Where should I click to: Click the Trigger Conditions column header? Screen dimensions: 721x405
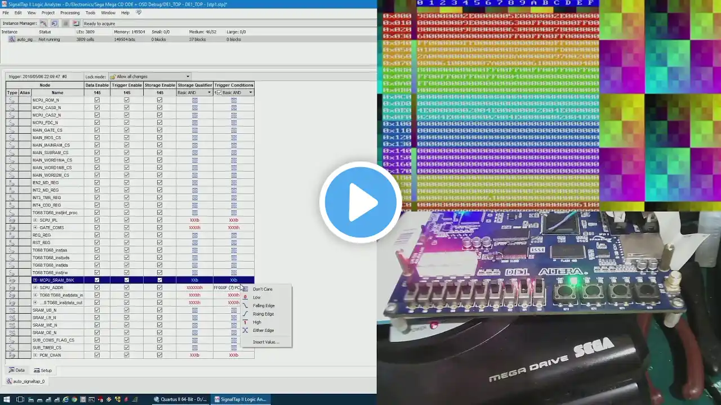tap(234, 85)
